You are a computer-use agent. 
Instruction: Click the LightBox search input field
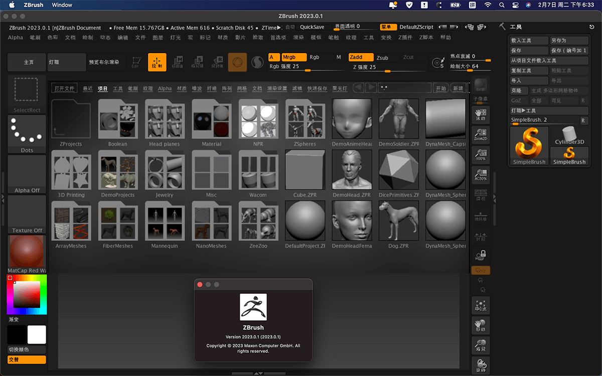pyautogui.click(x=404, y=88)
